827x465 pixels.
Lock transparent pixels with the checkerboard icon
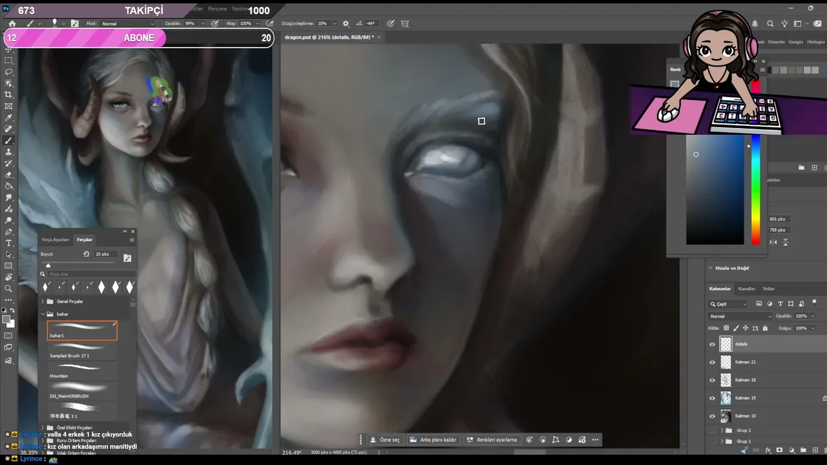click(x=726, y=328)
